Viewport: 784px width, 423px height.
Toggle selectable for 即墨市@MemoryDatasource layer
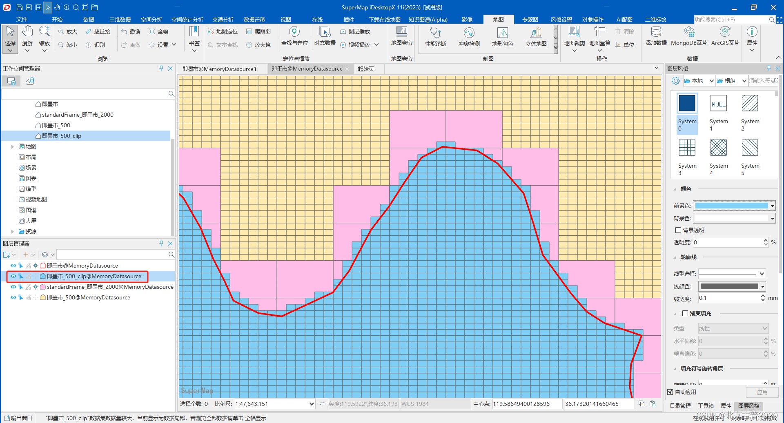tap(21, 266)
